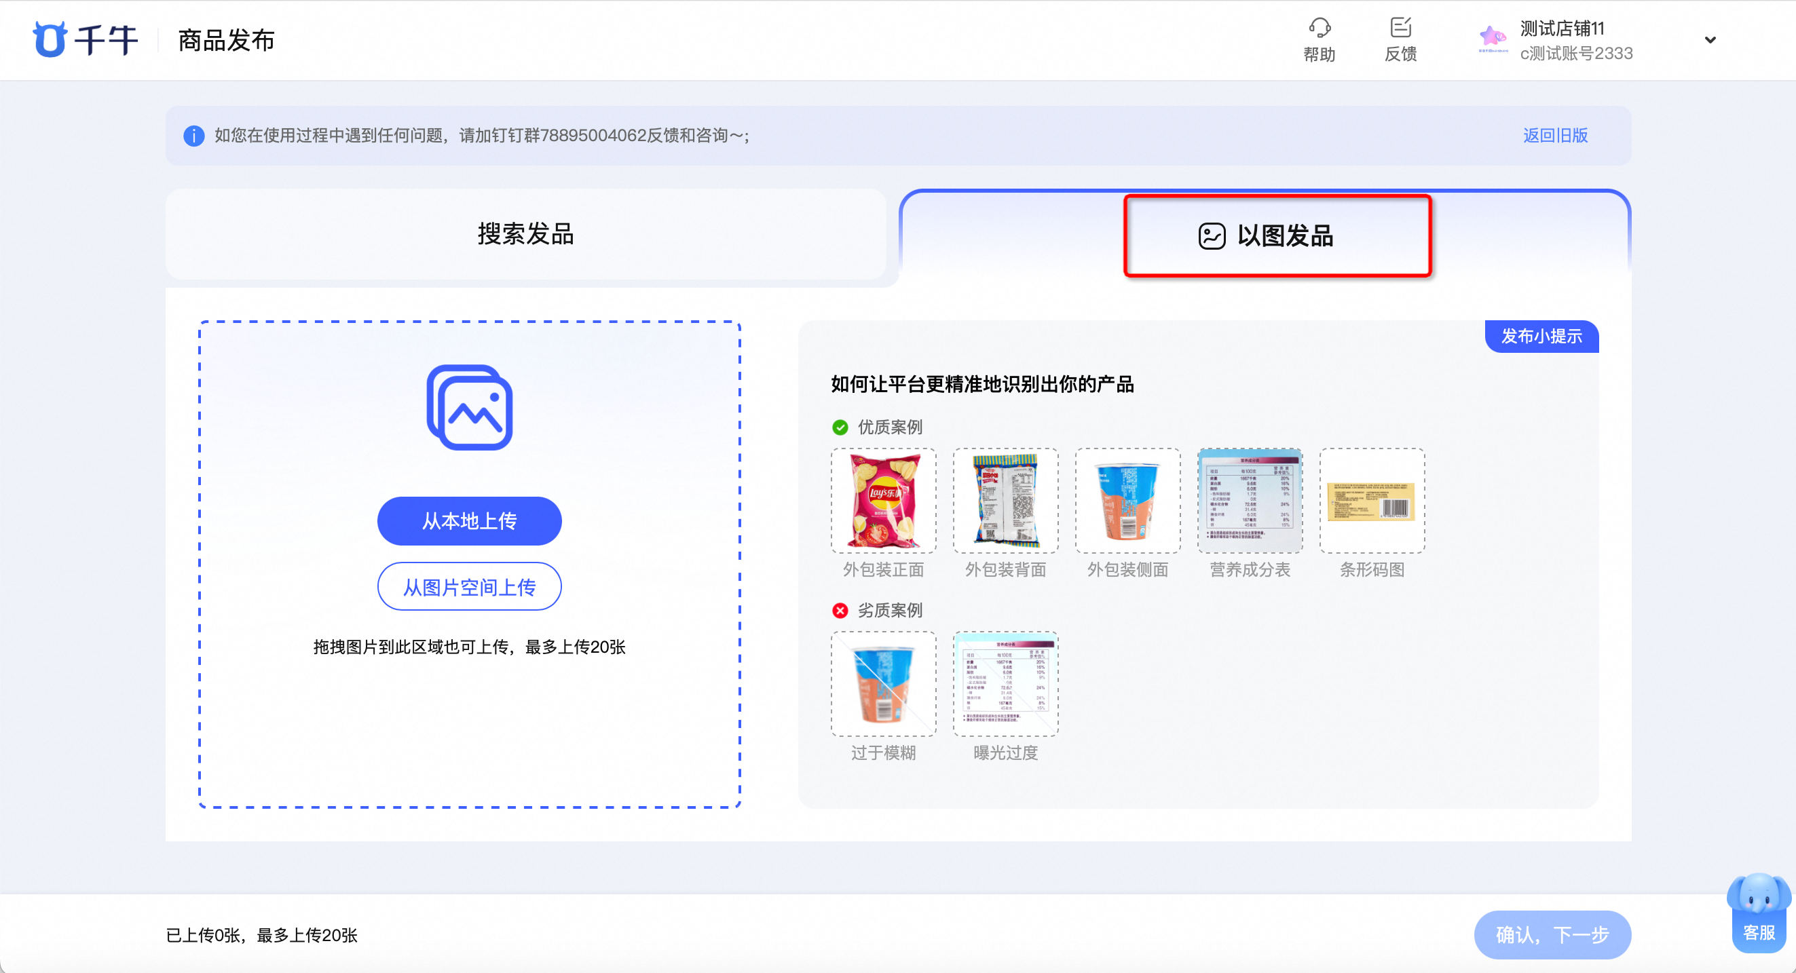Click the 如何让平台更精准地识别出你的产品 heading
Image resolution: width=1796 pixels, height=973 pixels.
[982, 384]
